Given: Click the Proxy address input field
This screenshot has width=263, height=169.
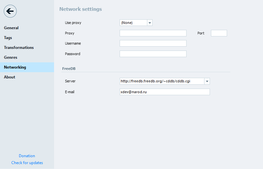Looking at the screenshot, I should pos(153,33).
